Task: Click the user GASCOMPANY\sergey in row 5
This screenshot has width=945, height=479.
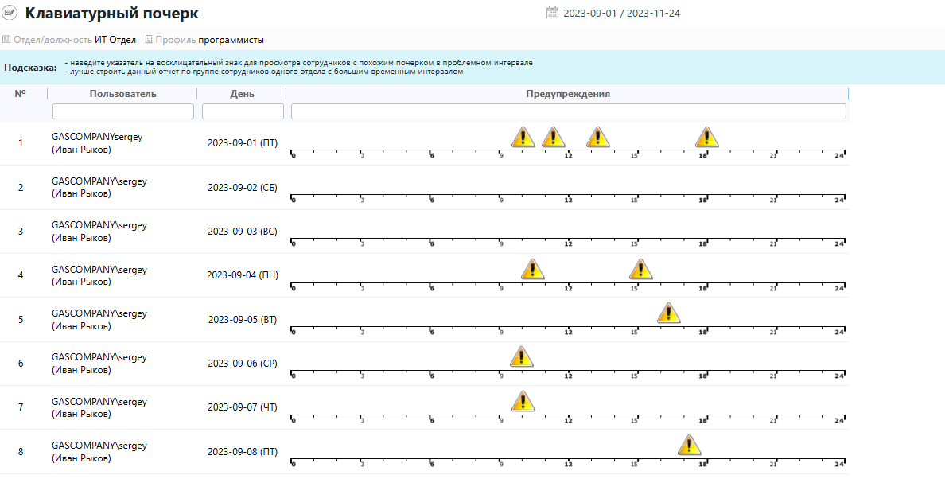Action: (99, 313)
